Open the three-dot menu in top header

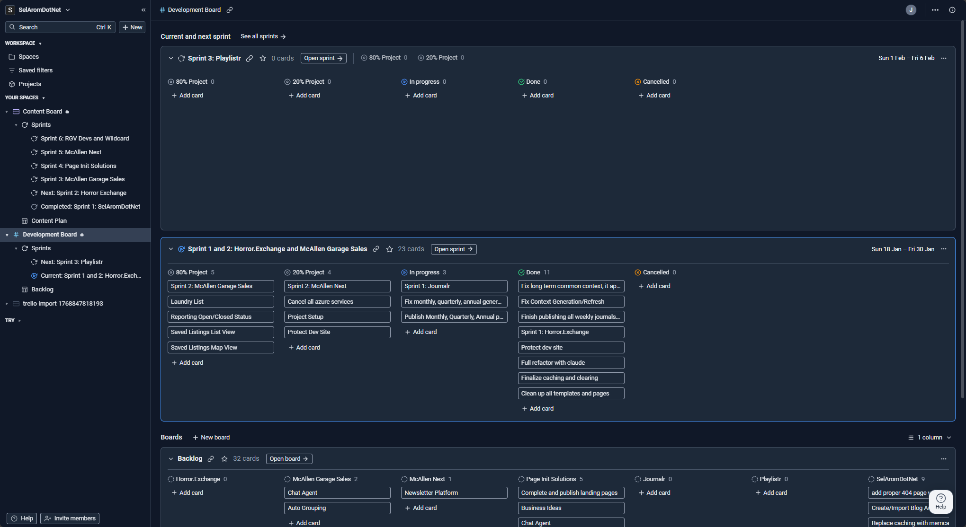click(x=935, y=10)
